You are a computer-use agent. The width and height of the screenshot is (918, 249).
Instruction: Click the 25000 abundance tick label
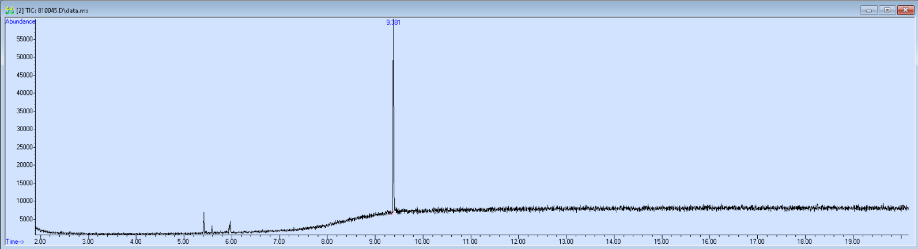[24, 147]
